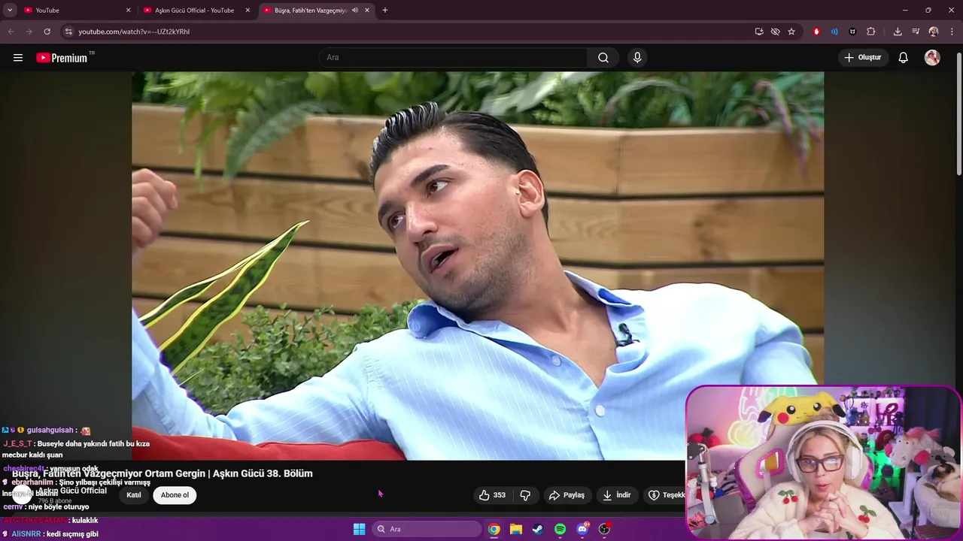The width and height of the screenshot is (963, 541).
Task: View site information icon in address bar
Action: tap(68, 32)
